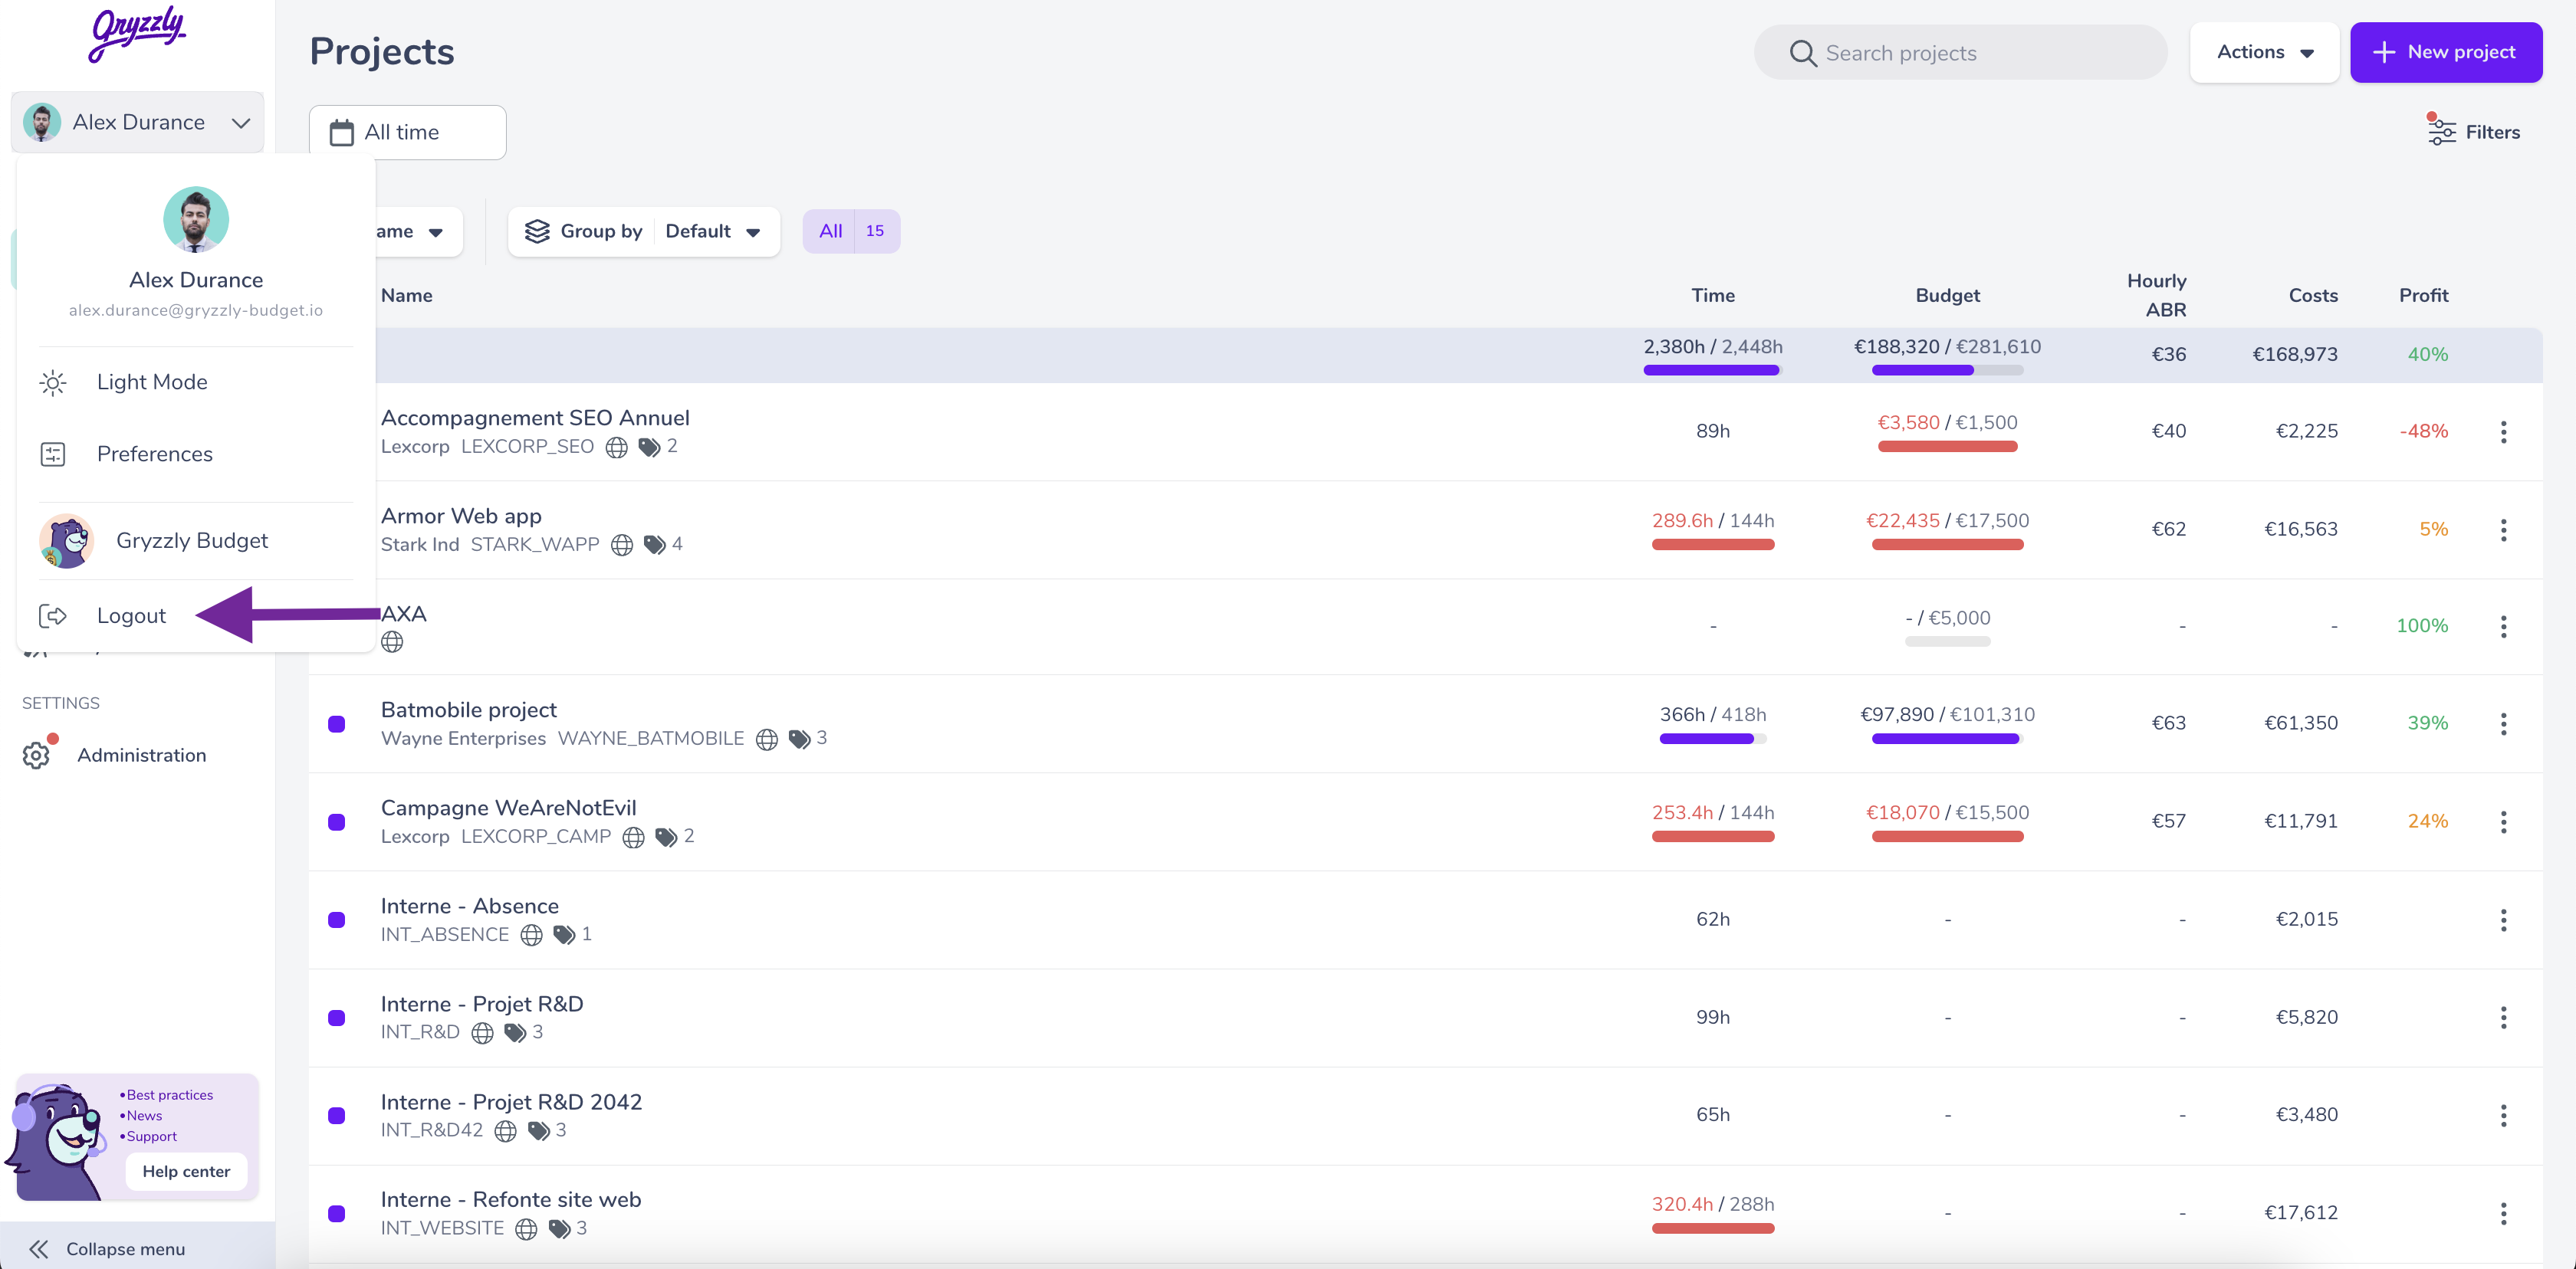Click tags icon on Accompagnement SEO Annuel row
The width and height of the screenshot is (2576, 1269).
coord(649,448)
